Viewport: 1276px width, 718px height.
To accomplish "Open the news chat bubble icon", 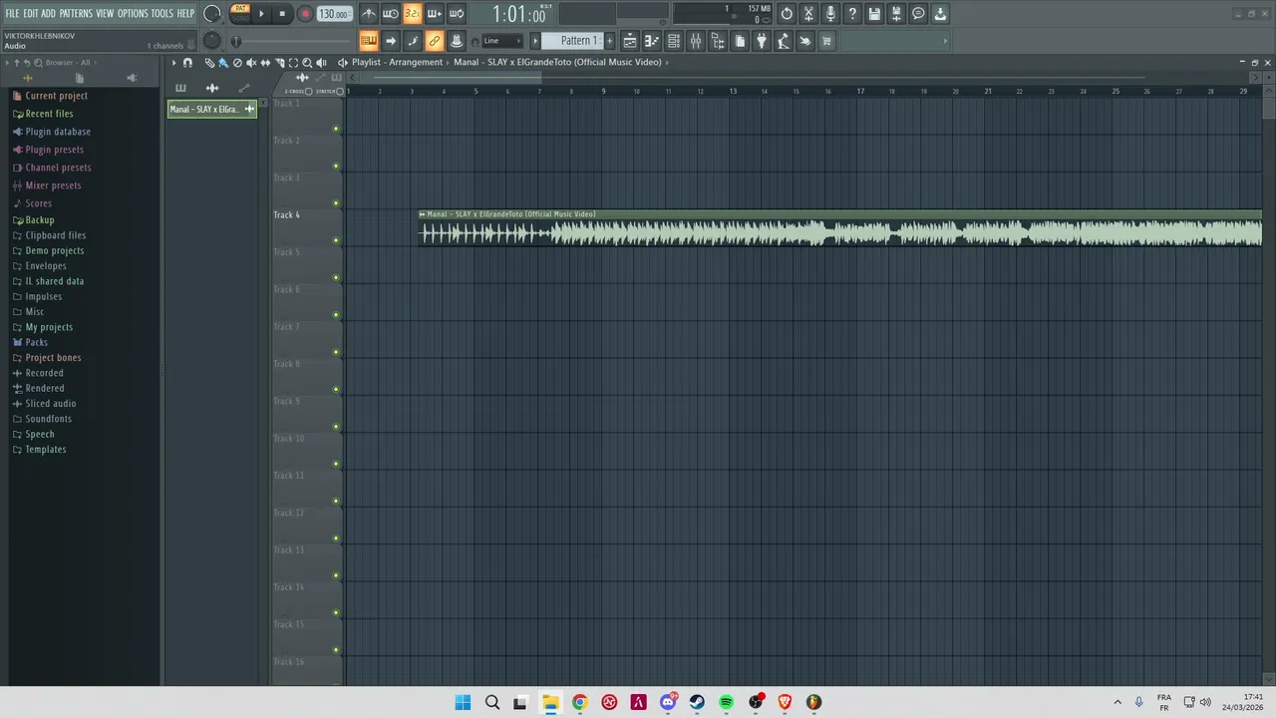I will [918, 14].
